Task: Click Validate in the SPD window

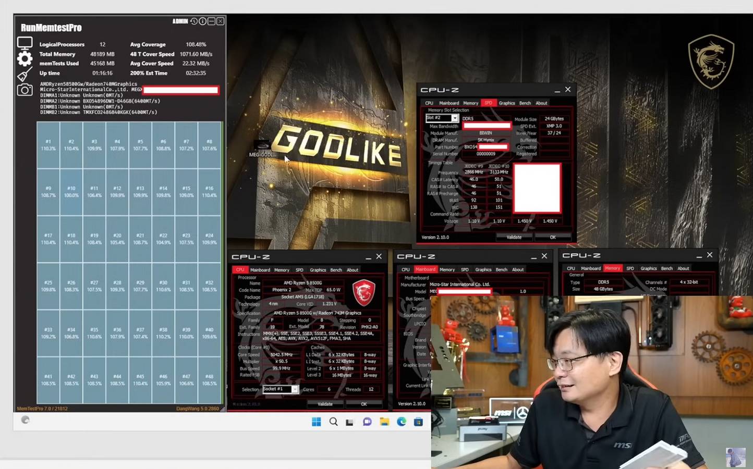Action: (x=514, y=237)
